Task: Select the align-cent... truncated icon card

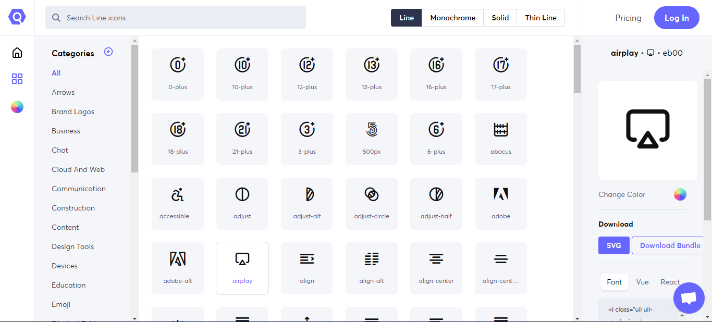Action: coord(501,268)
